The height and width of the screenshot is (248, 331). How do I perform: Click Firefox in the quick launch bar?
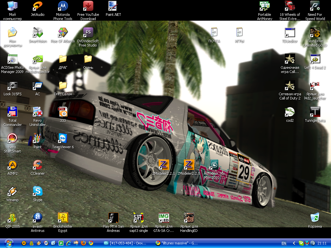tap(83, 243)
